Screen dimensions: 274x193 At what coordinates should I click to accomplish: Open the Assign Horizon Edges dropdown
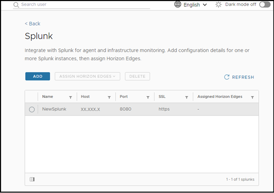pyautogui.click(x=88, y=77)
